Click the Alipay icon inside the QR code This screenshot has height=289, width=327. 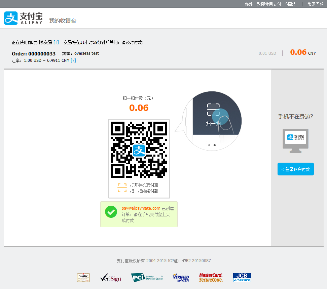(139, 150)
